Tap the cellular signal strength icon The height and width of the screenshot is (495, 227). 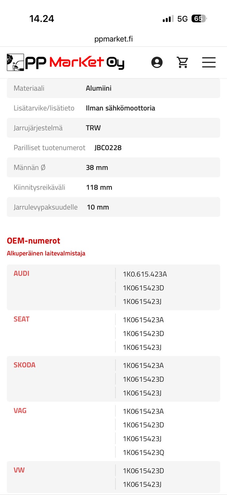click(168, 19)
